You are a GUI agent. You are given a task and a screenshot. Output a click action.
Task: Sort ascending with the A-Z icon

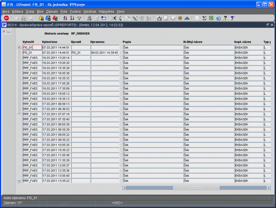point(65,18)
